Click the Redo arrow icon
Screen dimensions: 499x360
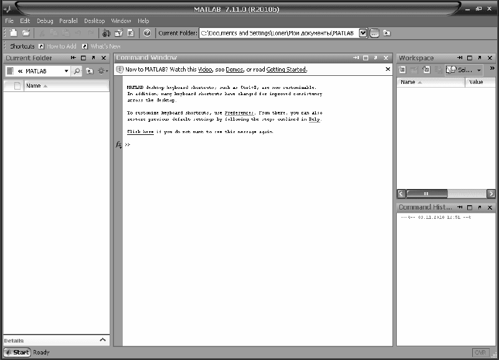click(x=91, y=33)
